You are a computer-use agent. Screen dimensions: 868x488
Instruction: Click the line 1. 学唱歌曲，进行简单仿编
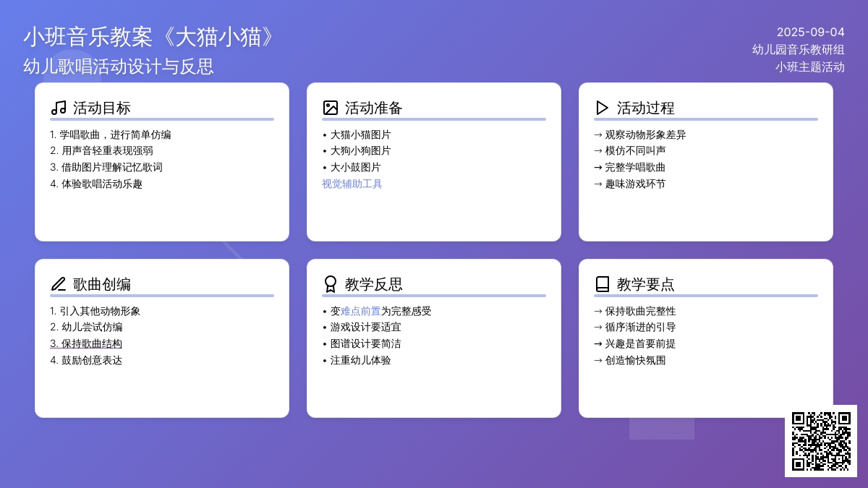click(x=111, y=134)
